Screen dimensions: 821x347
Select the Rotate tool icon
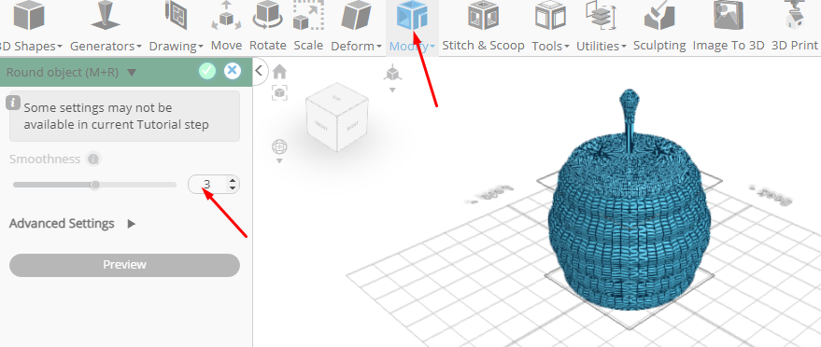point(267,16)
